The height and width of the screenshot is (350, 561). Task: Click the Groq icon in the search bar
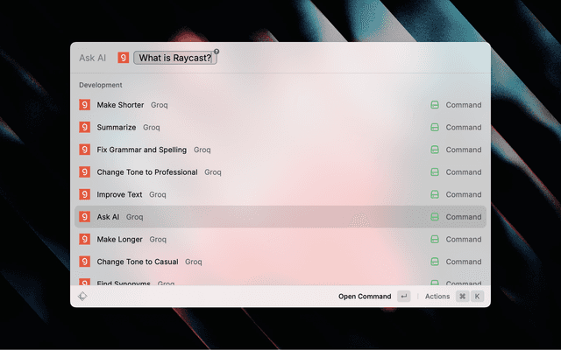pyautogui.click(x=124, y=58)
